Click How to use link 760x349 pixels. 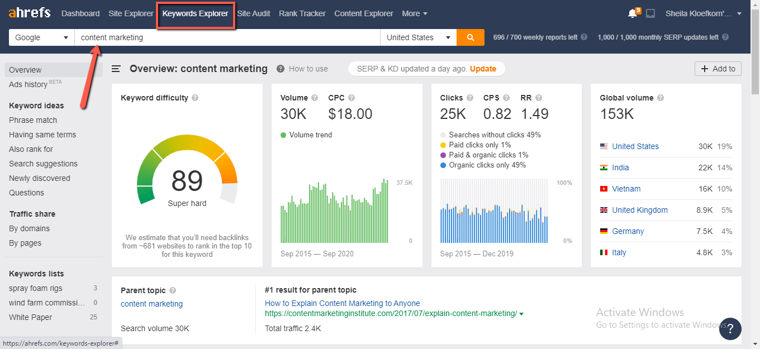(308, 69)
